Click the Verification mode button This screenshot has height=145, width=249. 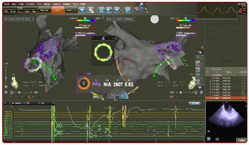coord(71,10)
